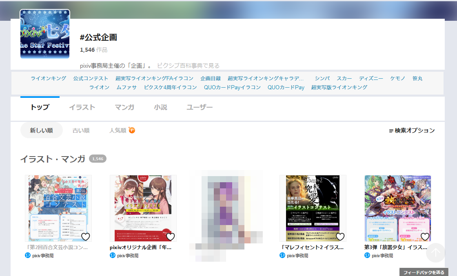Click the 笹丸 related tag

click(x=417, y=78)
